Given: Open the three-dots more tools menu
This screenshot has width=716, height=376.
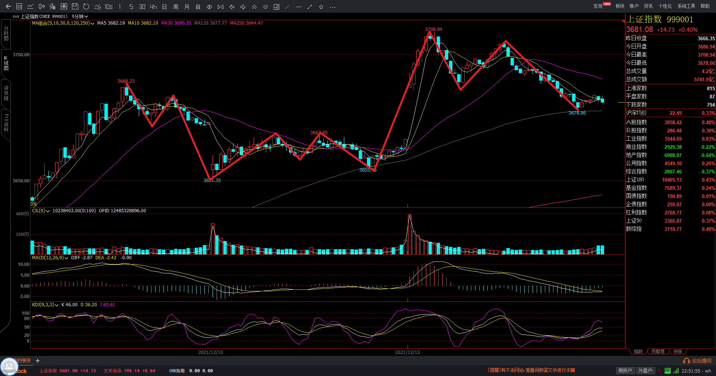Looking at the screenshot, I should coord(333,7).
